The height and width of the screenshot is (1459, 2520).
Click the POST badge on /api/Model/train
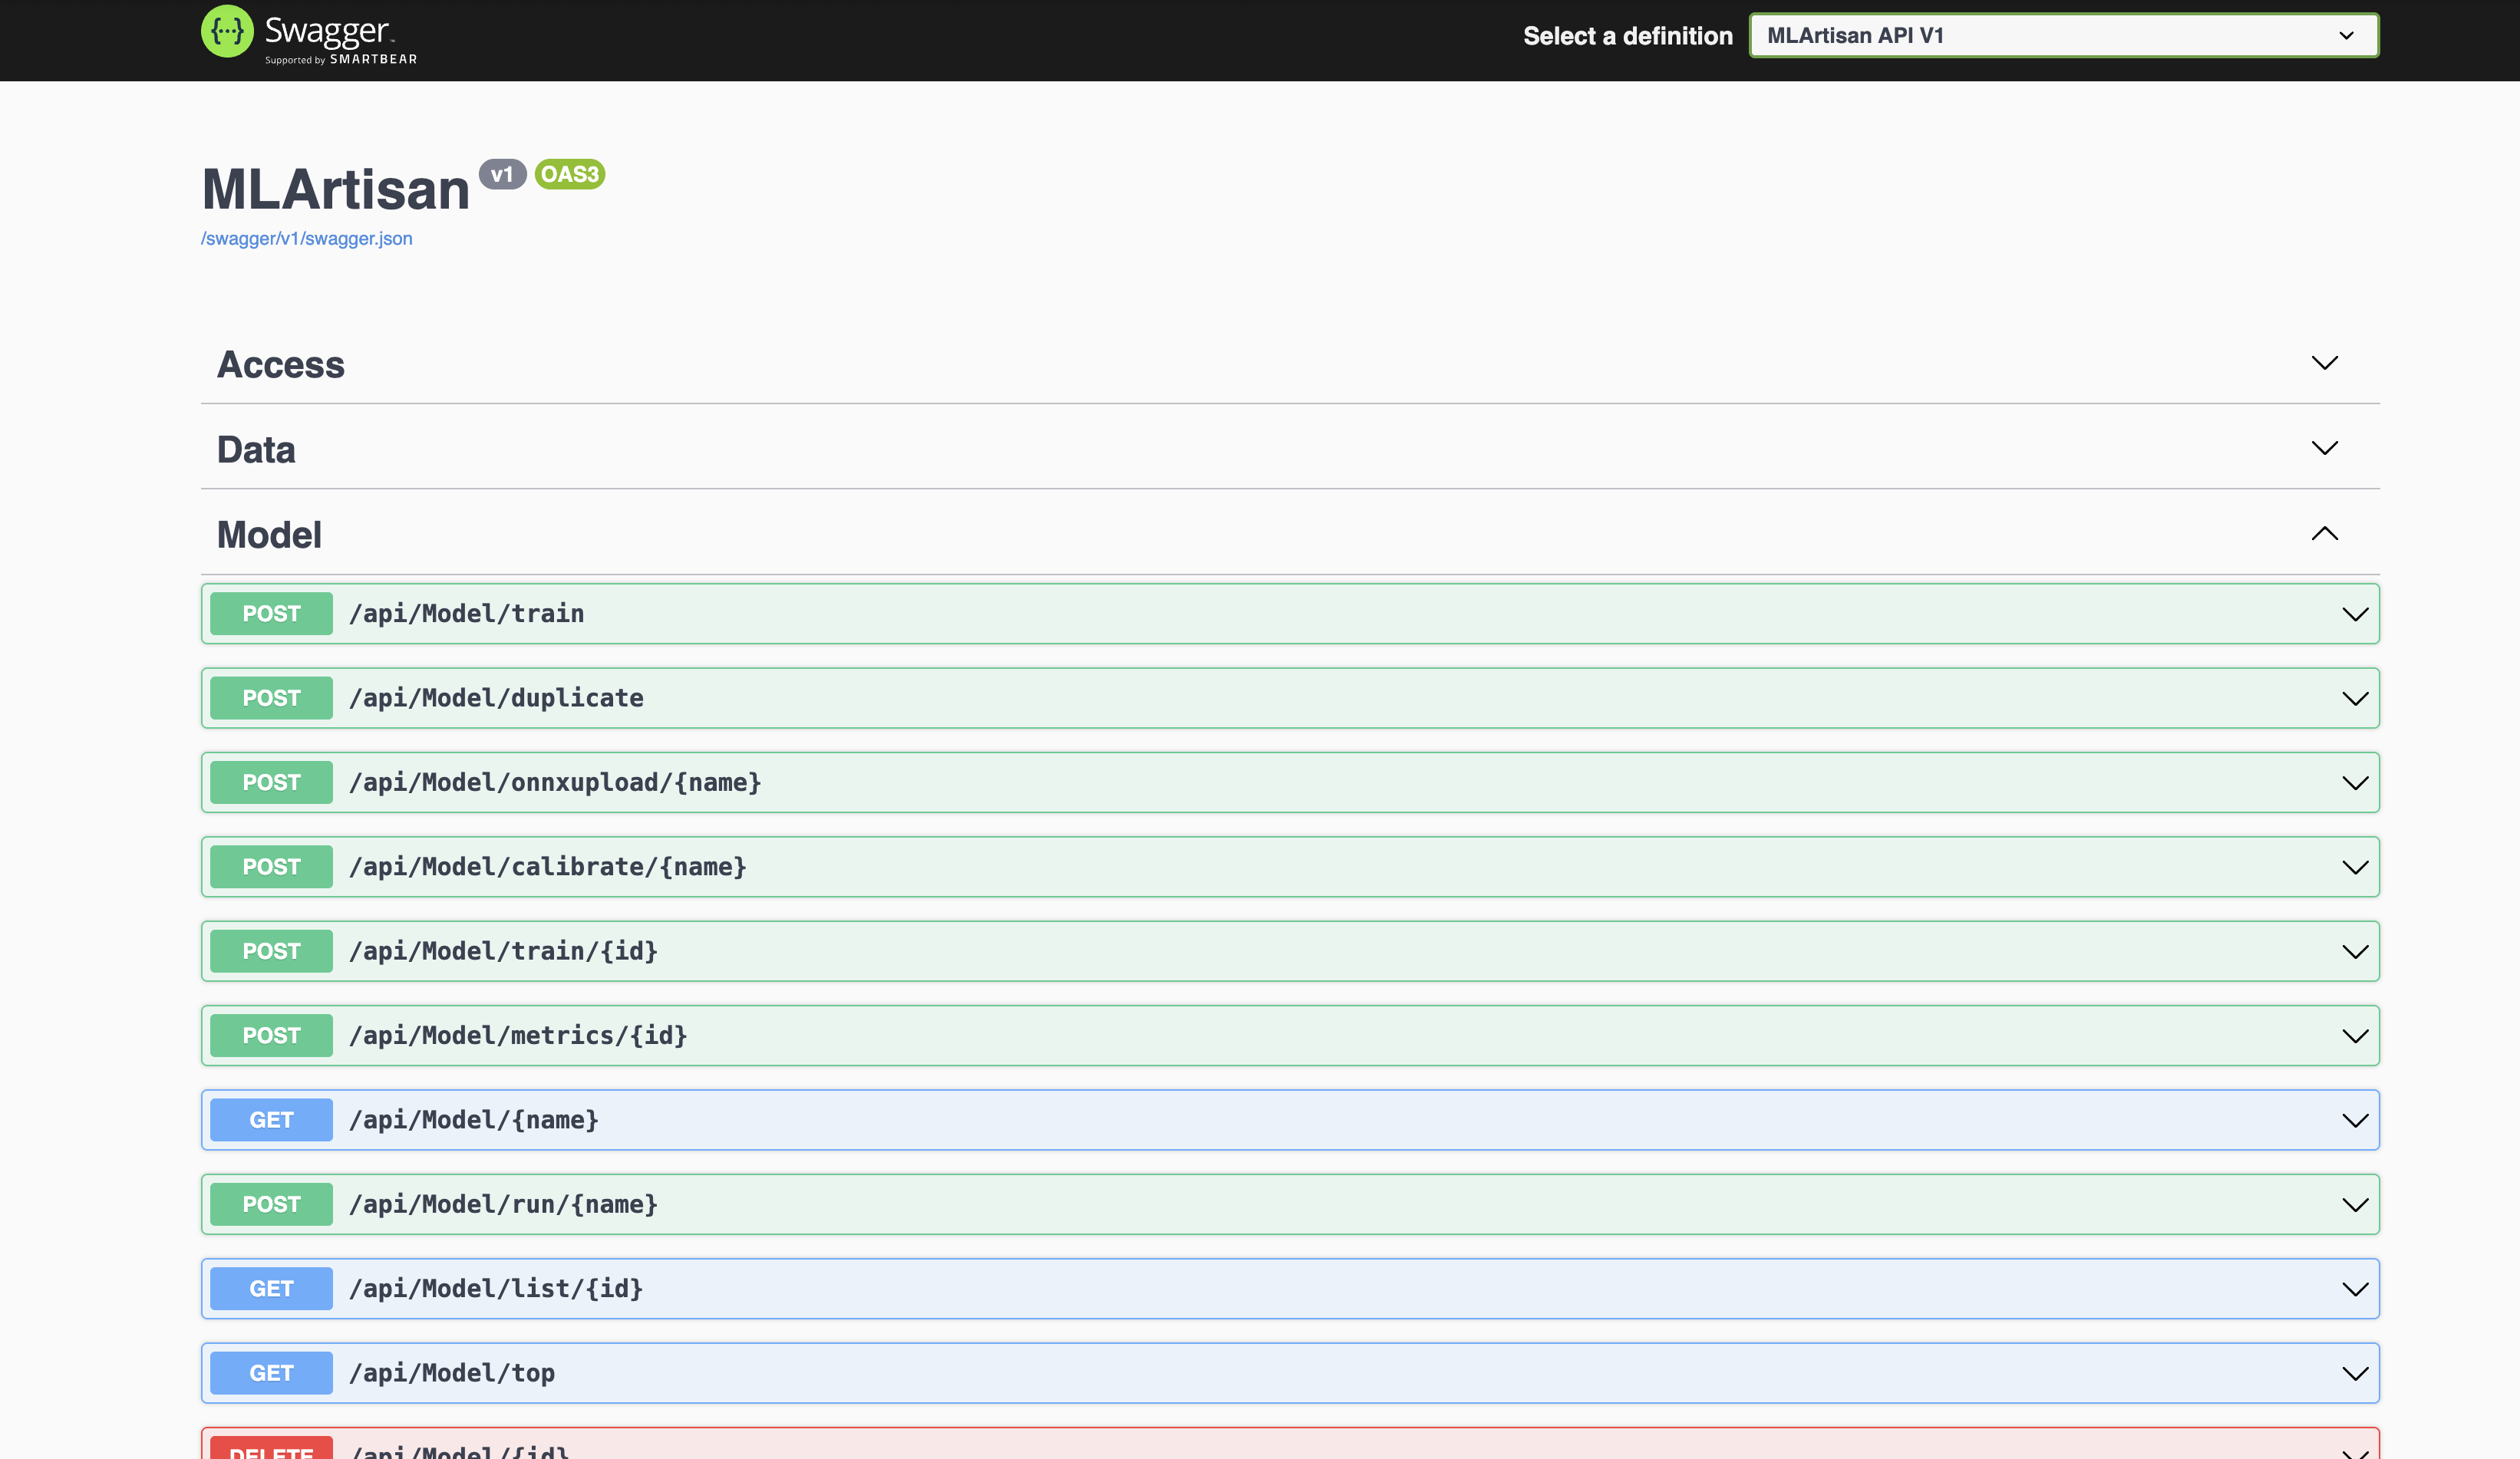pyautogui.click(x=270, y=613)
